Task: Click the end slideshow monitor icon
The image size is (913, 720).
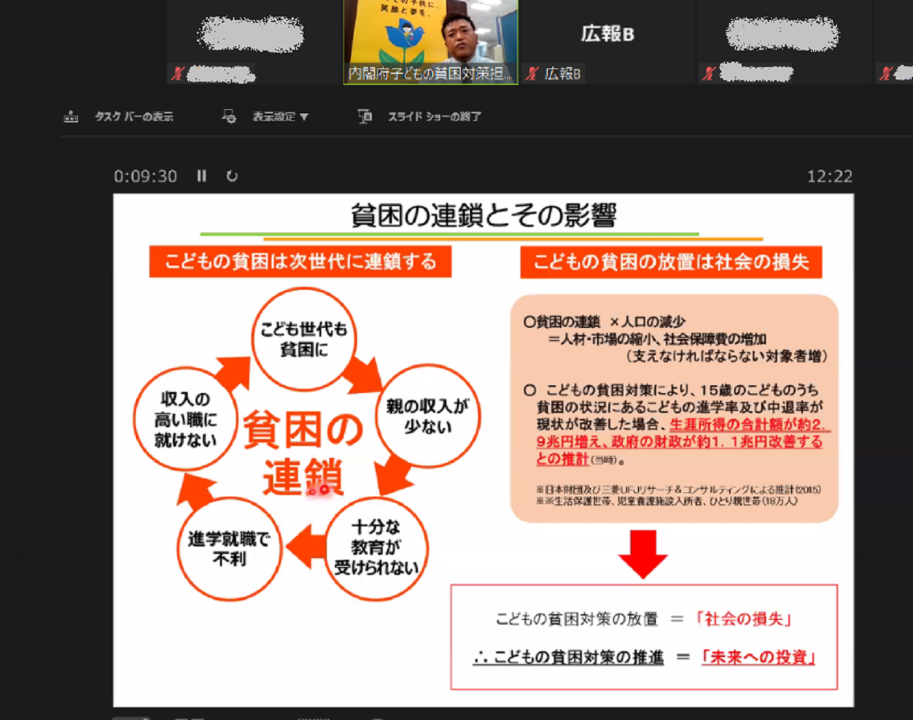Action: 365,117
